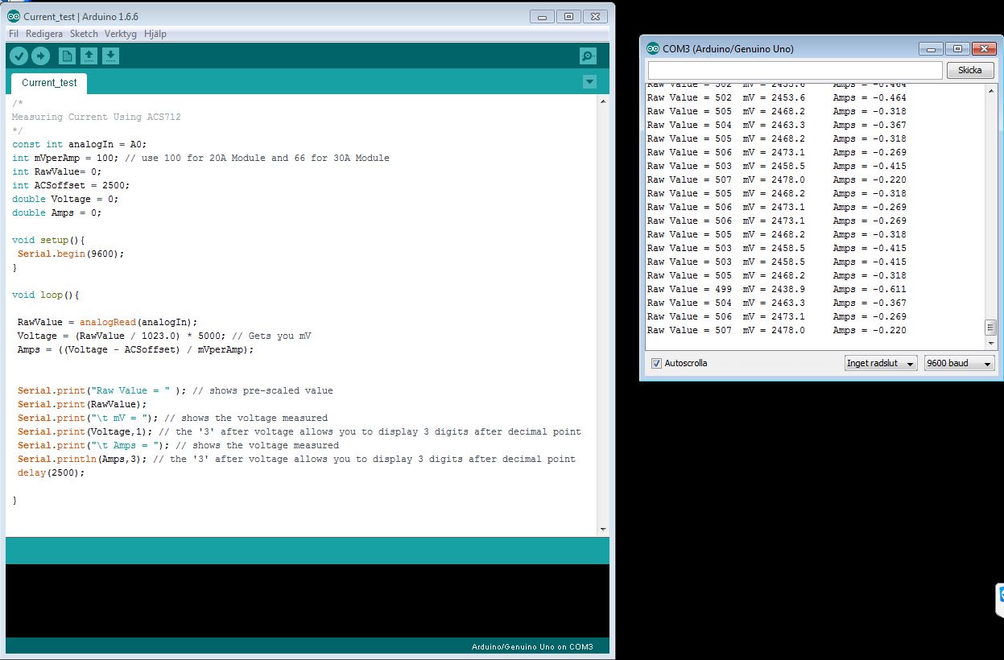
Task: Open the Sketch menu
Action: pos(84,34)
